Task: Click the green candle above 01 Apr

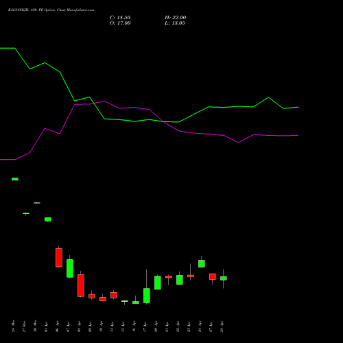Action: click(48, 220)
